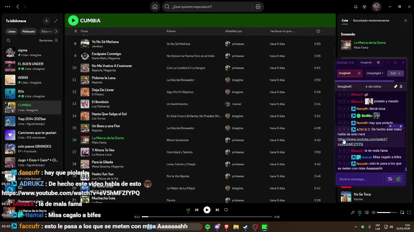Image resolution: width=414 pixels, height=232 pixels.
Task: Filter library by Pódcasts chip
Action: [x=28, y=32]
